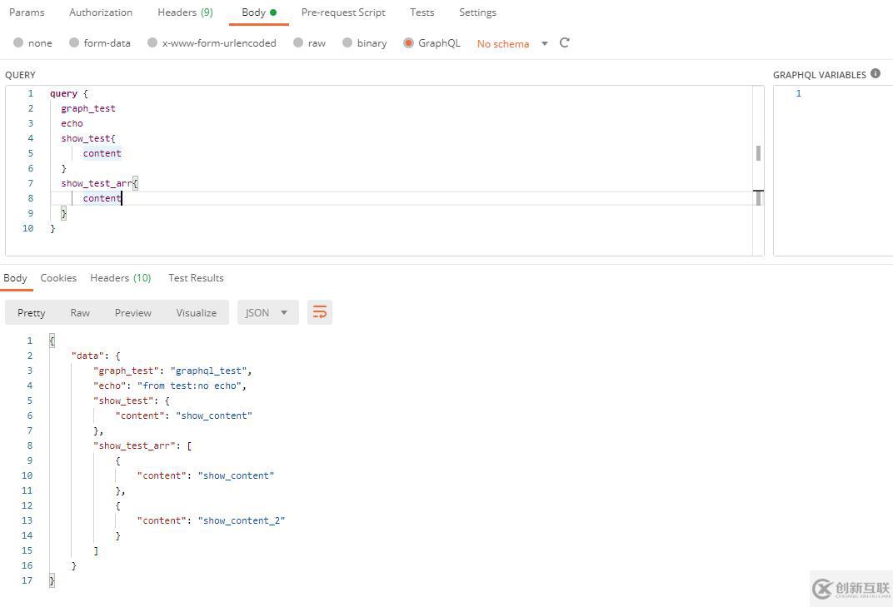Refresh the GraphQL schema with the reload icon

click(565, 42)
